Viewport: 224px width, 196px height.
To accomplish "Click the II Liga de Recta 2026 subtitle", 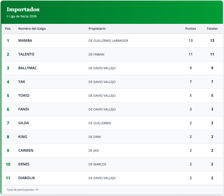I will [x=22, y=16].
